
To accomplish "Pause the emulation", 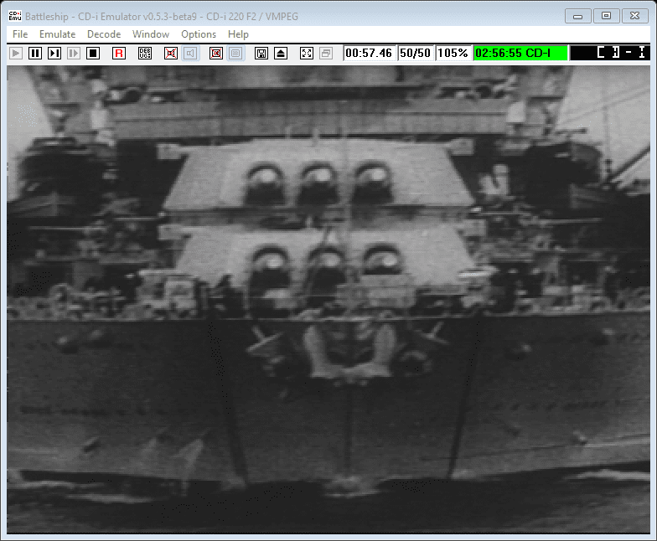I will pos(35,53).
